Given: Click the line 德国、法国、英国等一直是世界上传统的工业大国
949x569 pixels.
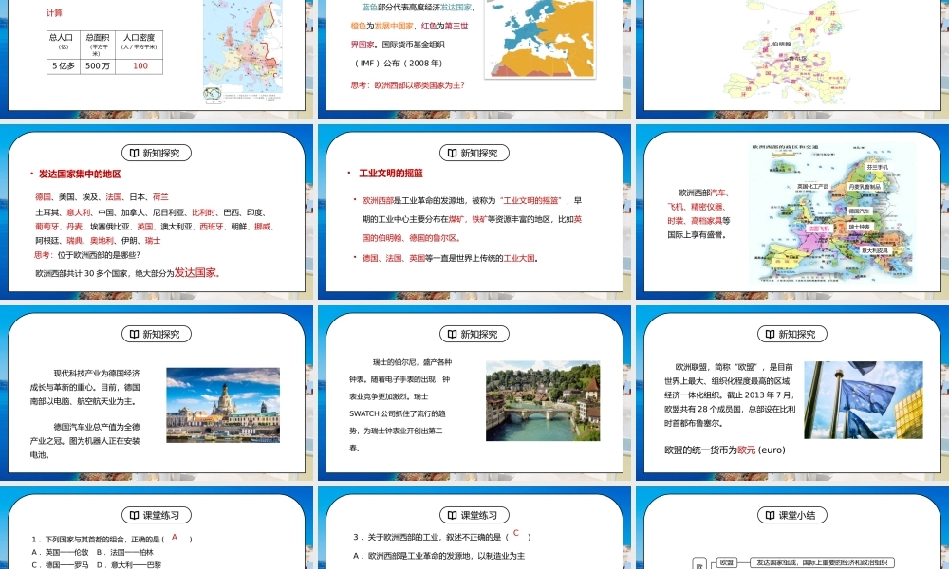Looking at the screenshot, I should [x=450, y=258].
